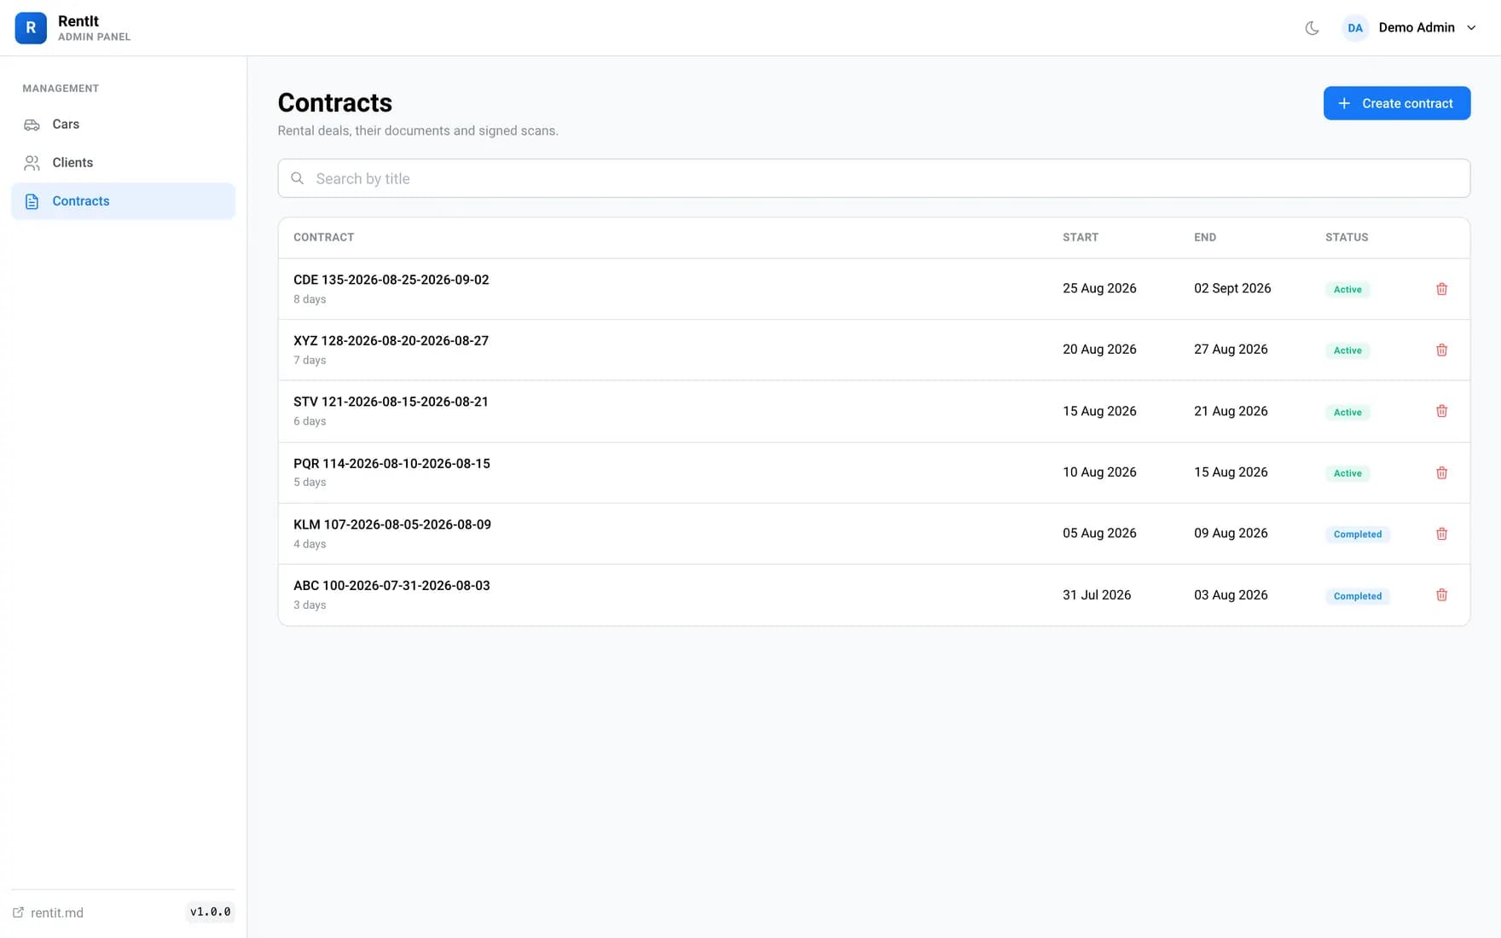The width and height of the screenshot is (1501, 938).
Task: Click the START column header
Action: (1081, 237)
